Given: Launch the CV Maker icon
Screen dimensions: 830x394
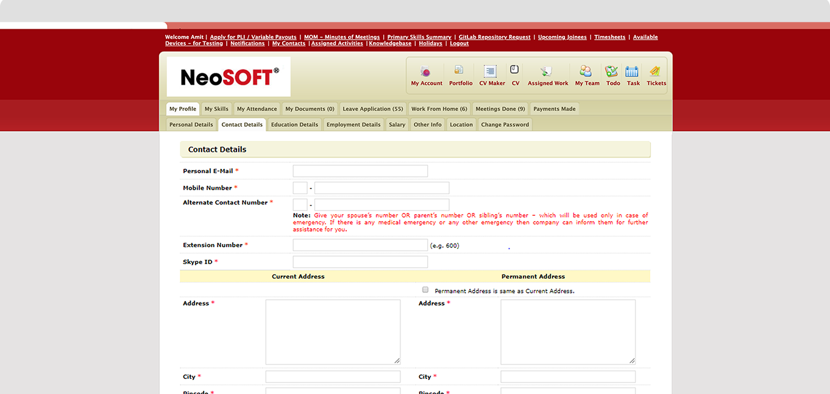Looking at the screenshot, I should coord(491,71).
